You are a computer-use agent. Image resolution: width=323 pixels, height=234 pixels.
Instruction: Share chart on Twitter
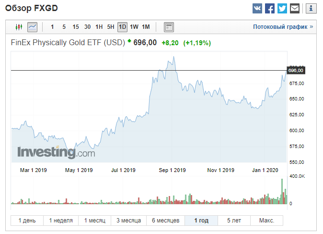[282, 9]
